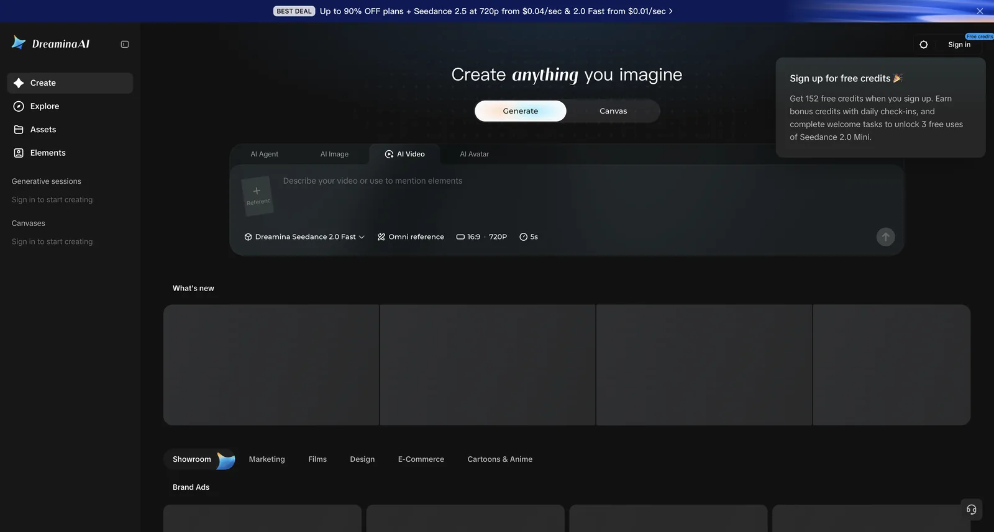This screenshot has height=532, width=994.
Task: Toggle the theme icon beside Sign in
Action: tap(924, 45)
